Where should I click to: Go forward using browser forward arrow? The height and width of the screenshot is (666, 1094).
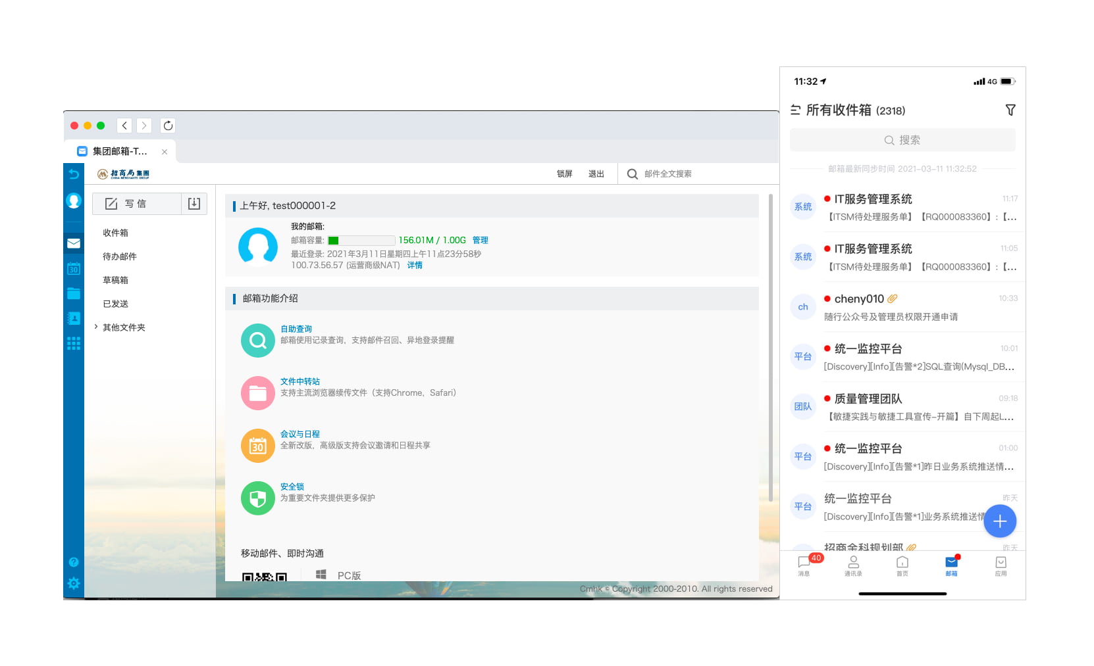144,126
